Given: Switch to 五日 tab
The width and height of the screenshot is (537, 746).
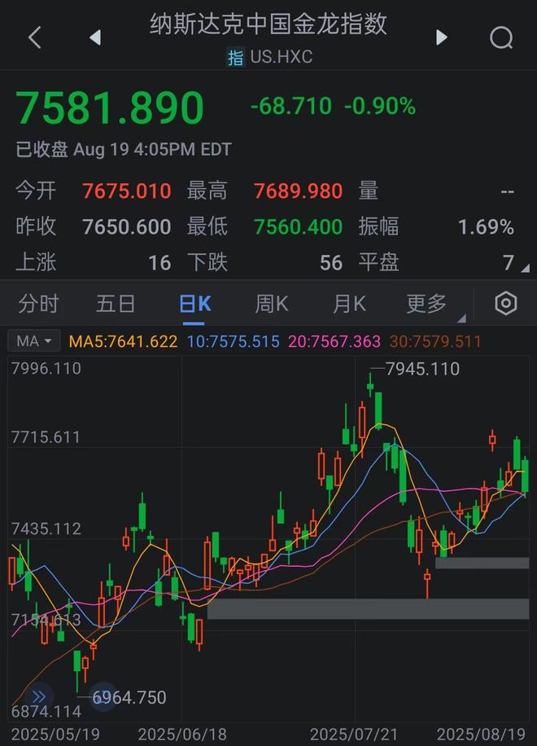Looking at the screenshot, I should pyautogui.click(x=116, y=304).
